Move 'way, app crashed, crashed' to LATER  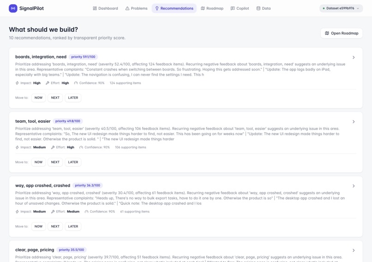click(73, 226)
